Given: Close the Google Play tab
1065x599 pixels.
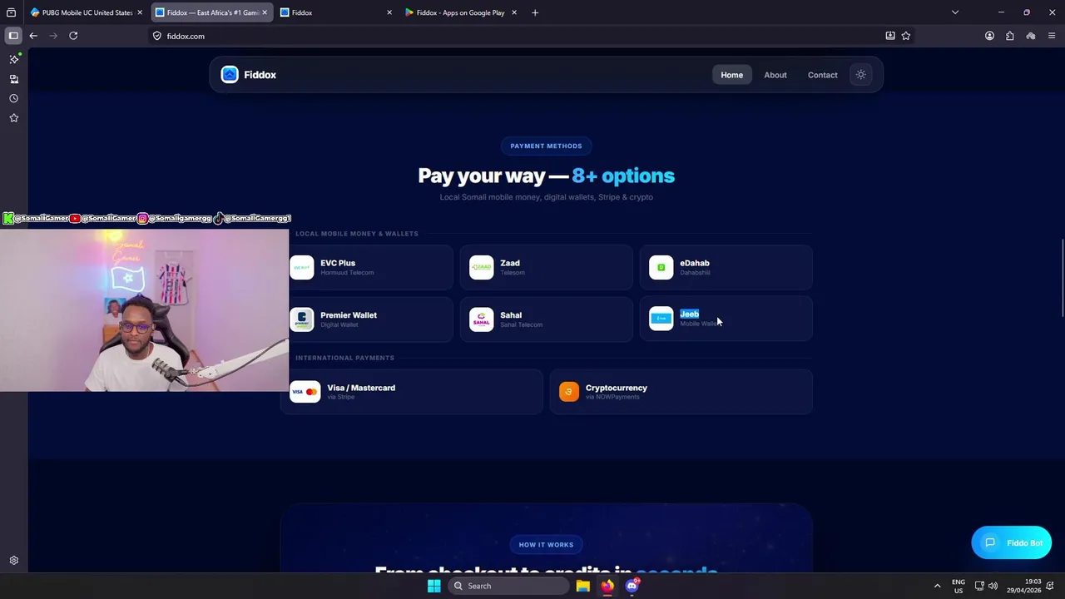Looking at the screenshot, I should point(514,12).
